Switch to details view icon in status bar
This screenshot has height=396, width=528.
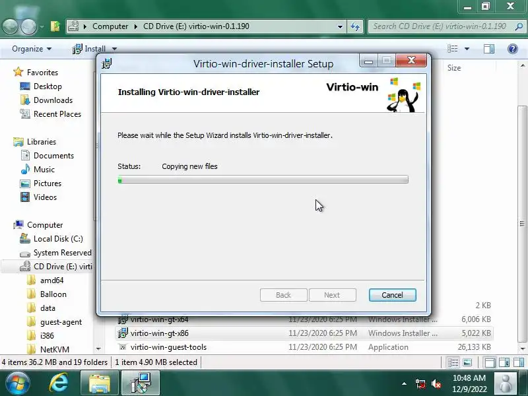453,362
